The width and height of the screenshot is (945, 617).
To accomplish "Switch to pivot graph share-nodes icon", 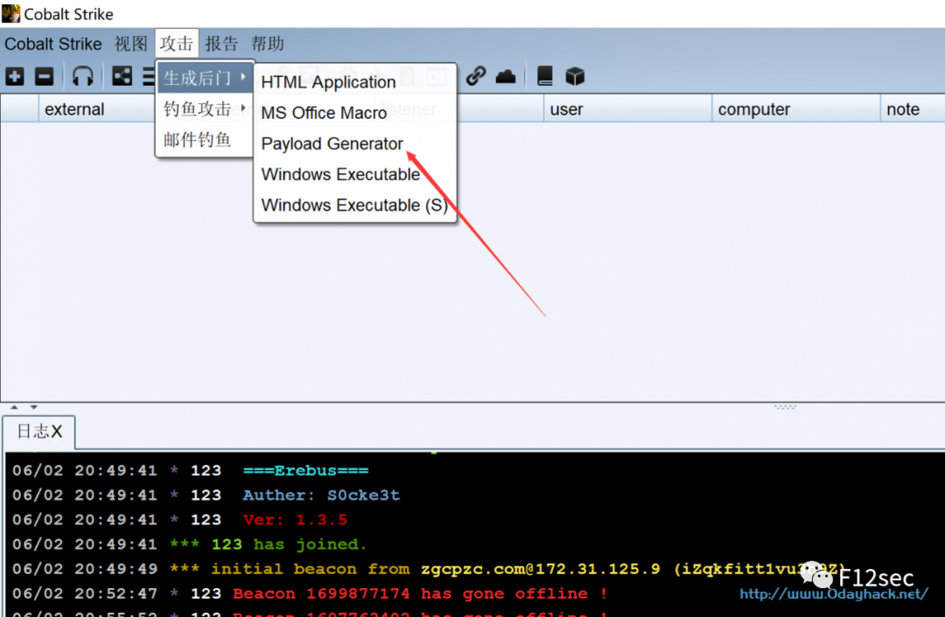I will (x=122, y=76).
